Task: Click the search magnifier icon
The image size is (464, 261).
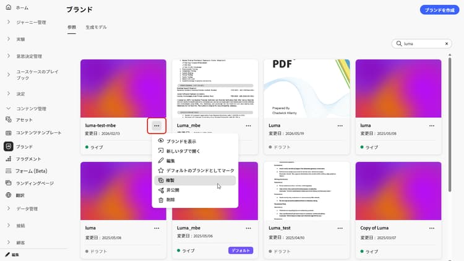Action: (399, 43)
